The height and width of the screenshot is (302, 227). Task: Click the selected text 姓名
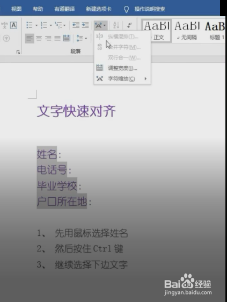[47, 154]
